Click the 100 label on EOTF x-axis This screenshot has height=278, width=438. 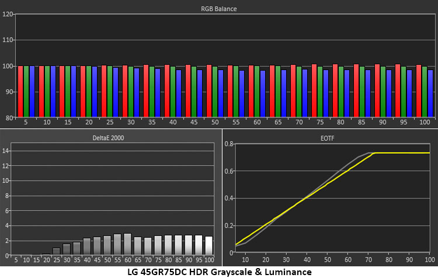[x=430, y=260]
